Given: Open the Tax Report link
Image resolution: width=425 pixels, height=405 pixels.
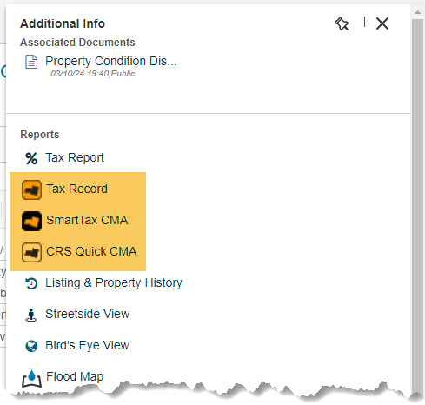Looking at the screenshot, I should [x=75, y=157].
